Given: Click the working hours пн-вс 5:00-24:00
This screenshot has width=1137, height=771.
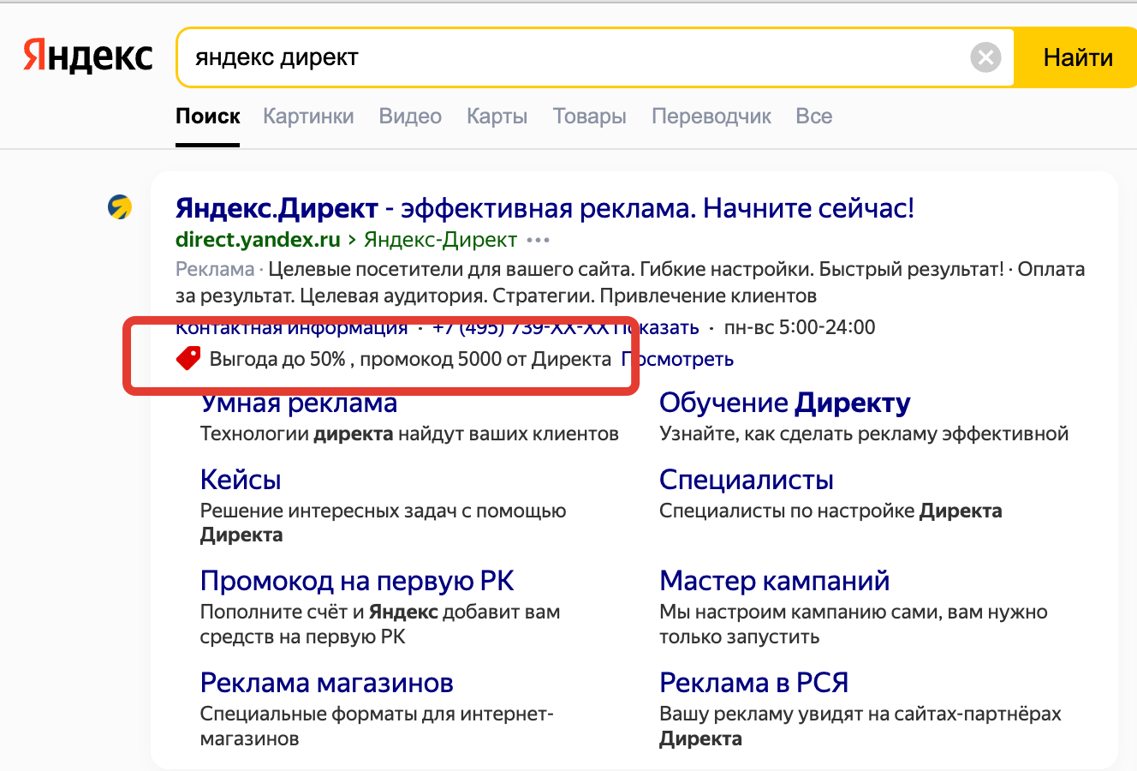Looking at the screenshot, I should 800,327.
